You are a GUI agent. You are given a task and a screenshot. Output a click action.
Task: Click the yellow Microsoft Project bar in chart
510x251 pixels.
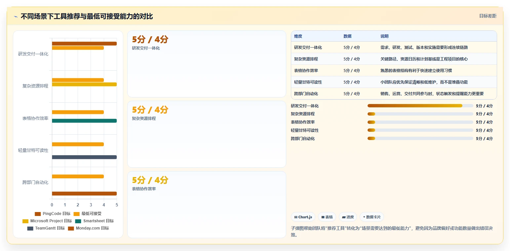(x=84, y=84)
